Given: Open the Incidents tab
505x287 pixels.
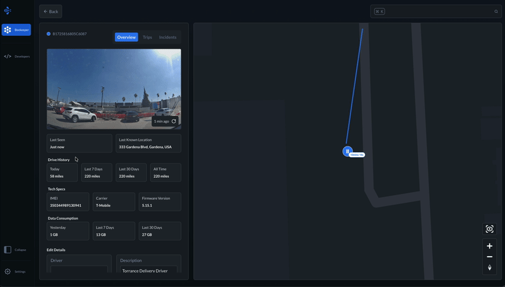Looking at the screenshot, I should [x=167, y=37].
